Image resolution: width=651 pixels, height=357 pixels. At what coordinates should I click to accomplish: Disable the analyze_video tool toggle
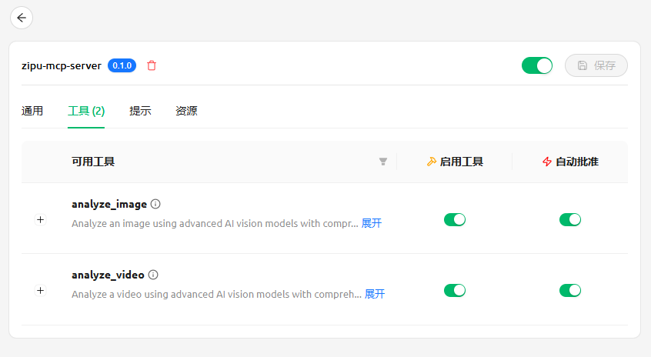[x=455, y=290]
